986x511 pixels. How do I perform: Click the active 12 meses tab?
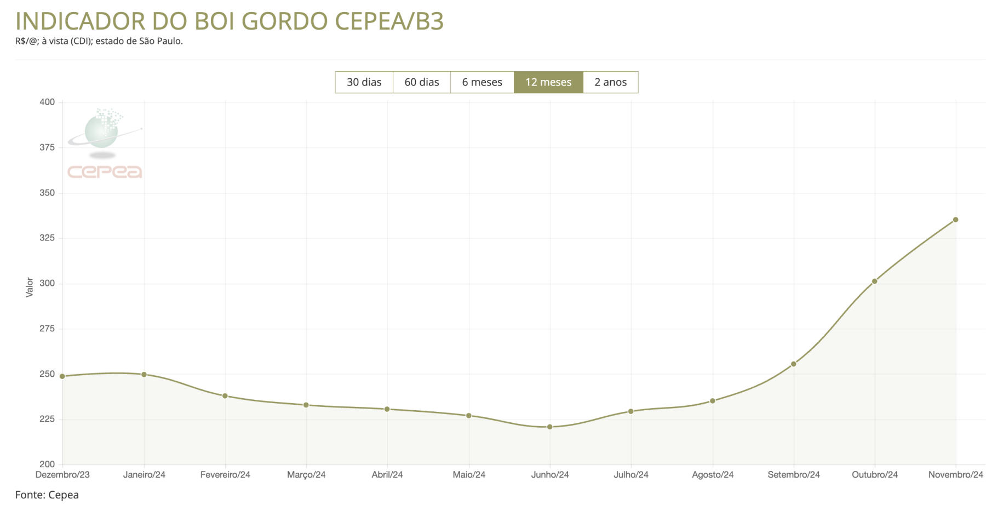click(x=548, y=82)
